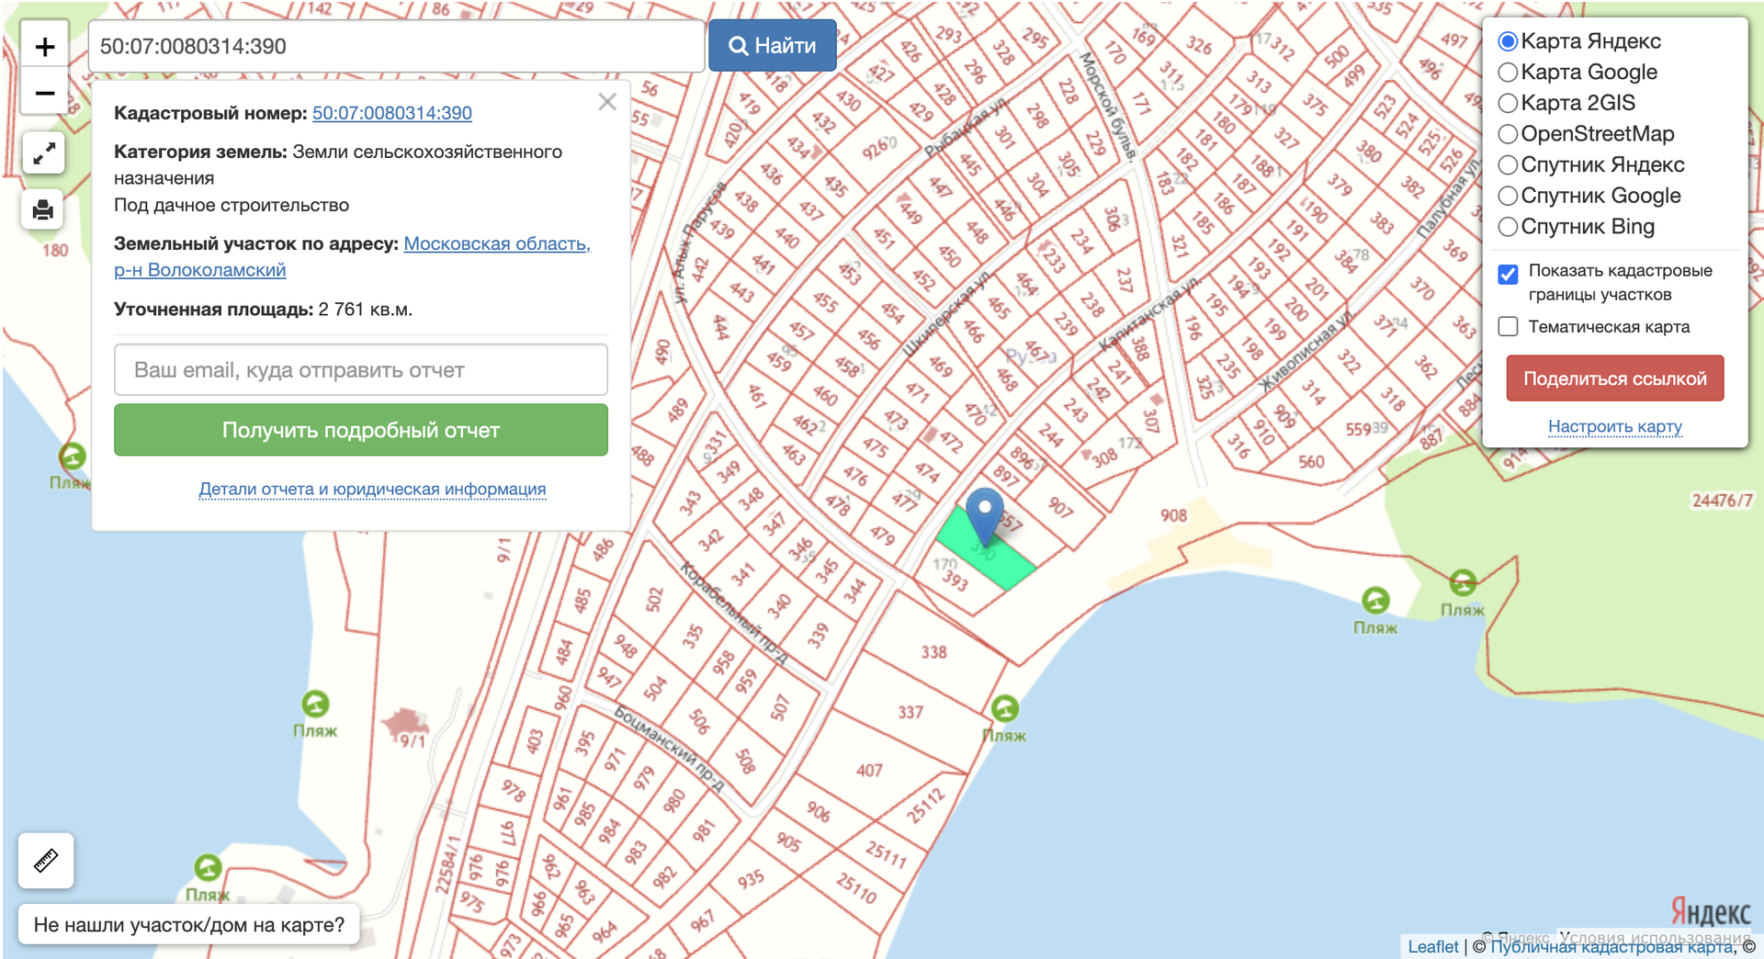Open report details and legal information link

coord(373,490)
